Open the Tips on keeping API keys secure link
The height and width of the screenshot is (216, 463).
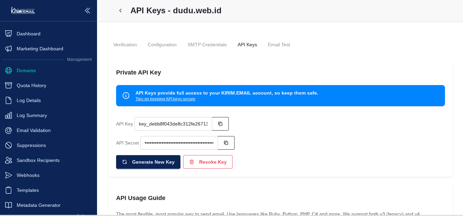[165, 99]
